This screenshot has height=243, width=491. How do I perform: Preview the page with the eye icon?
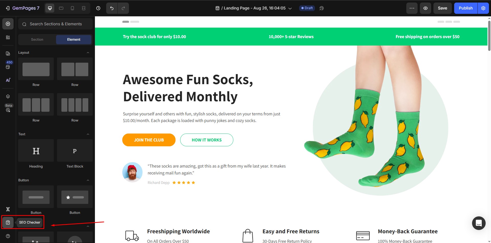click(x=425, y=8)
